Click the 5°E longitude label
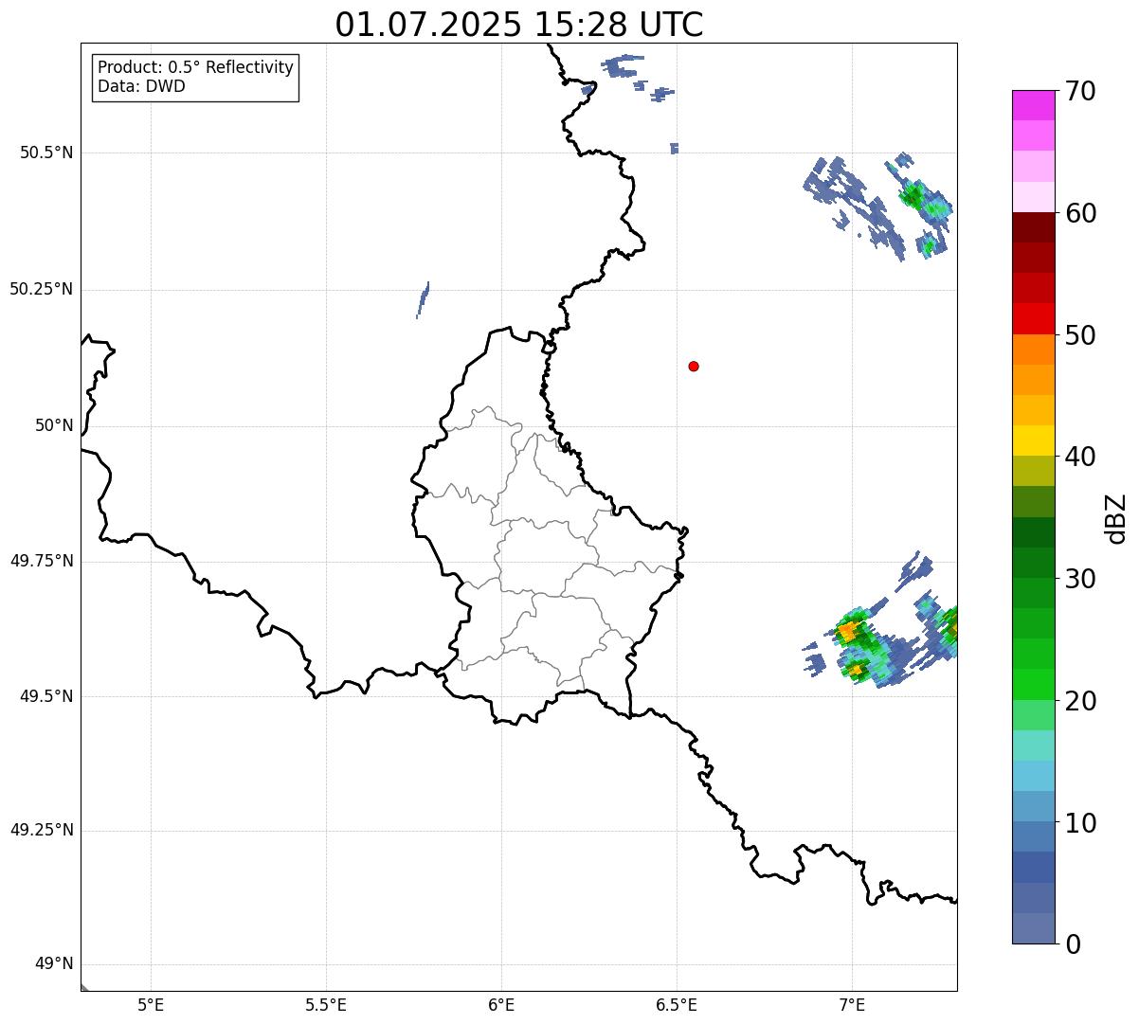The width and height of the screenshot is (1139, 1024). click(x=151, y=1004)
